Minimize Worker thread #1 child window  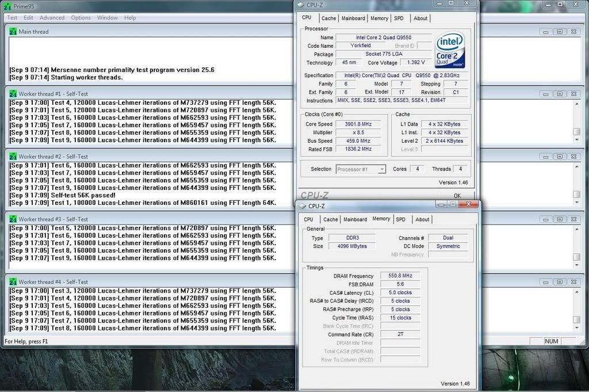point(545,94)
